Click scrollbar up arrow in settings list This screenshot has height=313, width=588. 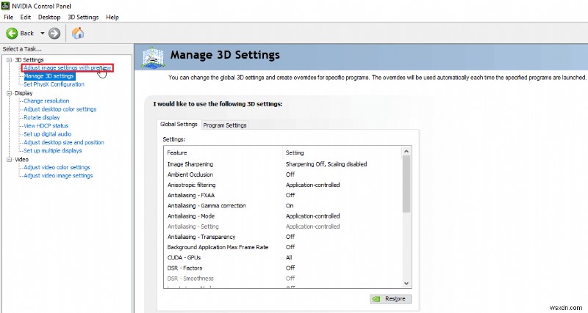point(406,152)
